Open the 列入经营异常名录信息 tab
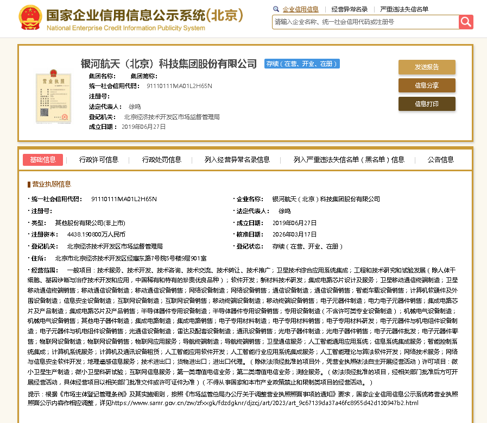The height and width of the screenshot is (423, 487). click(237, 159)
